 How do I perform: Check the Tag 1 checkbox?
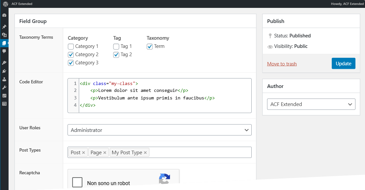[x=116, y=46]
